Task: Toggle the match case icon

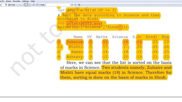Action: point(79,5)
